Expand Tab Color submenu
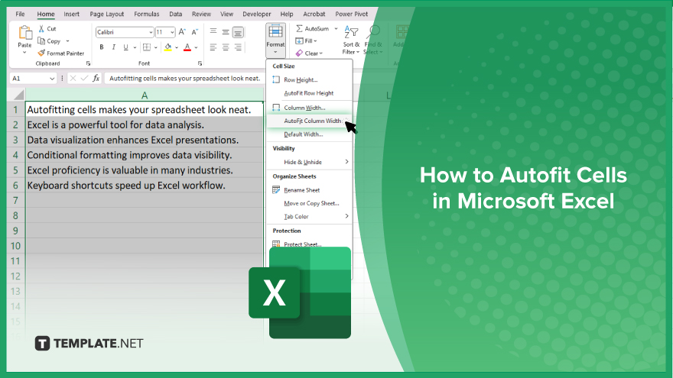The height and width of the screenshot is (378, 673). click(x=346, y=216)
